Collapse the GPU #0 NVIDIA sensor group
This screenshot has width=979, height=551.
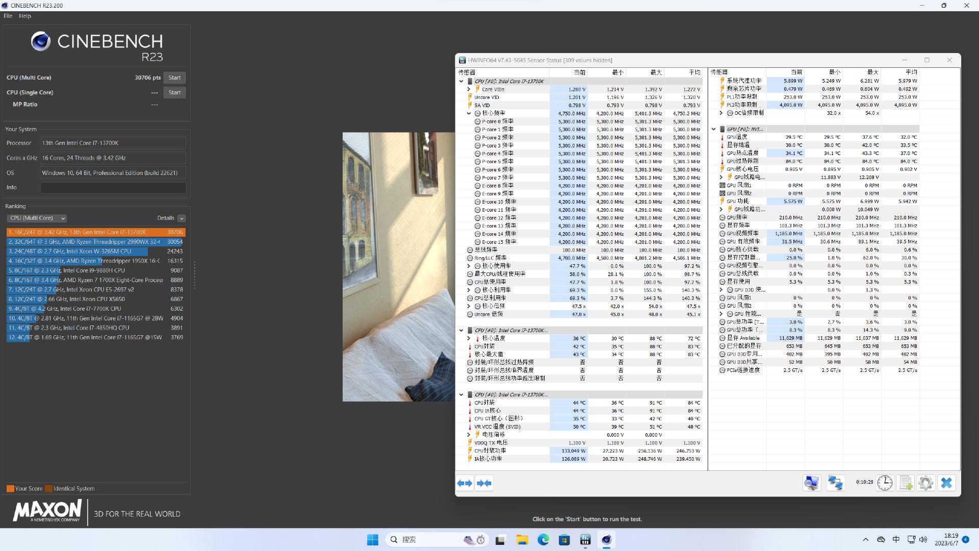(714, 129)
